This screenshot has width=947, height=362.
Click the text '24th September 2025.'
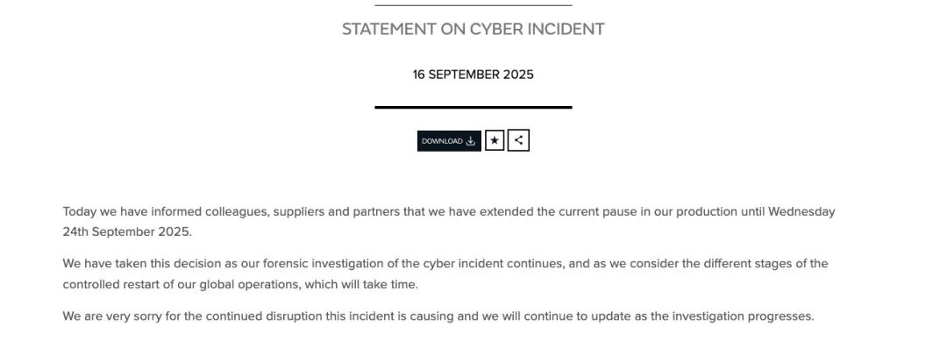point(126,232)
